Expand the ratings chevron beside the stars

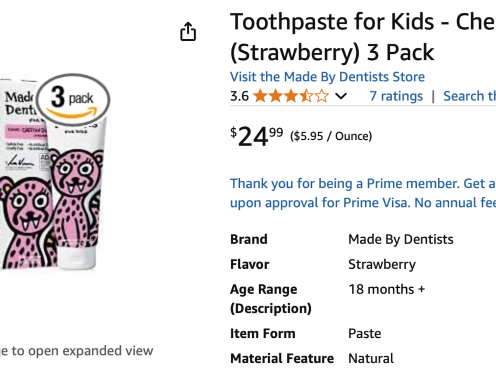[341, 97]
